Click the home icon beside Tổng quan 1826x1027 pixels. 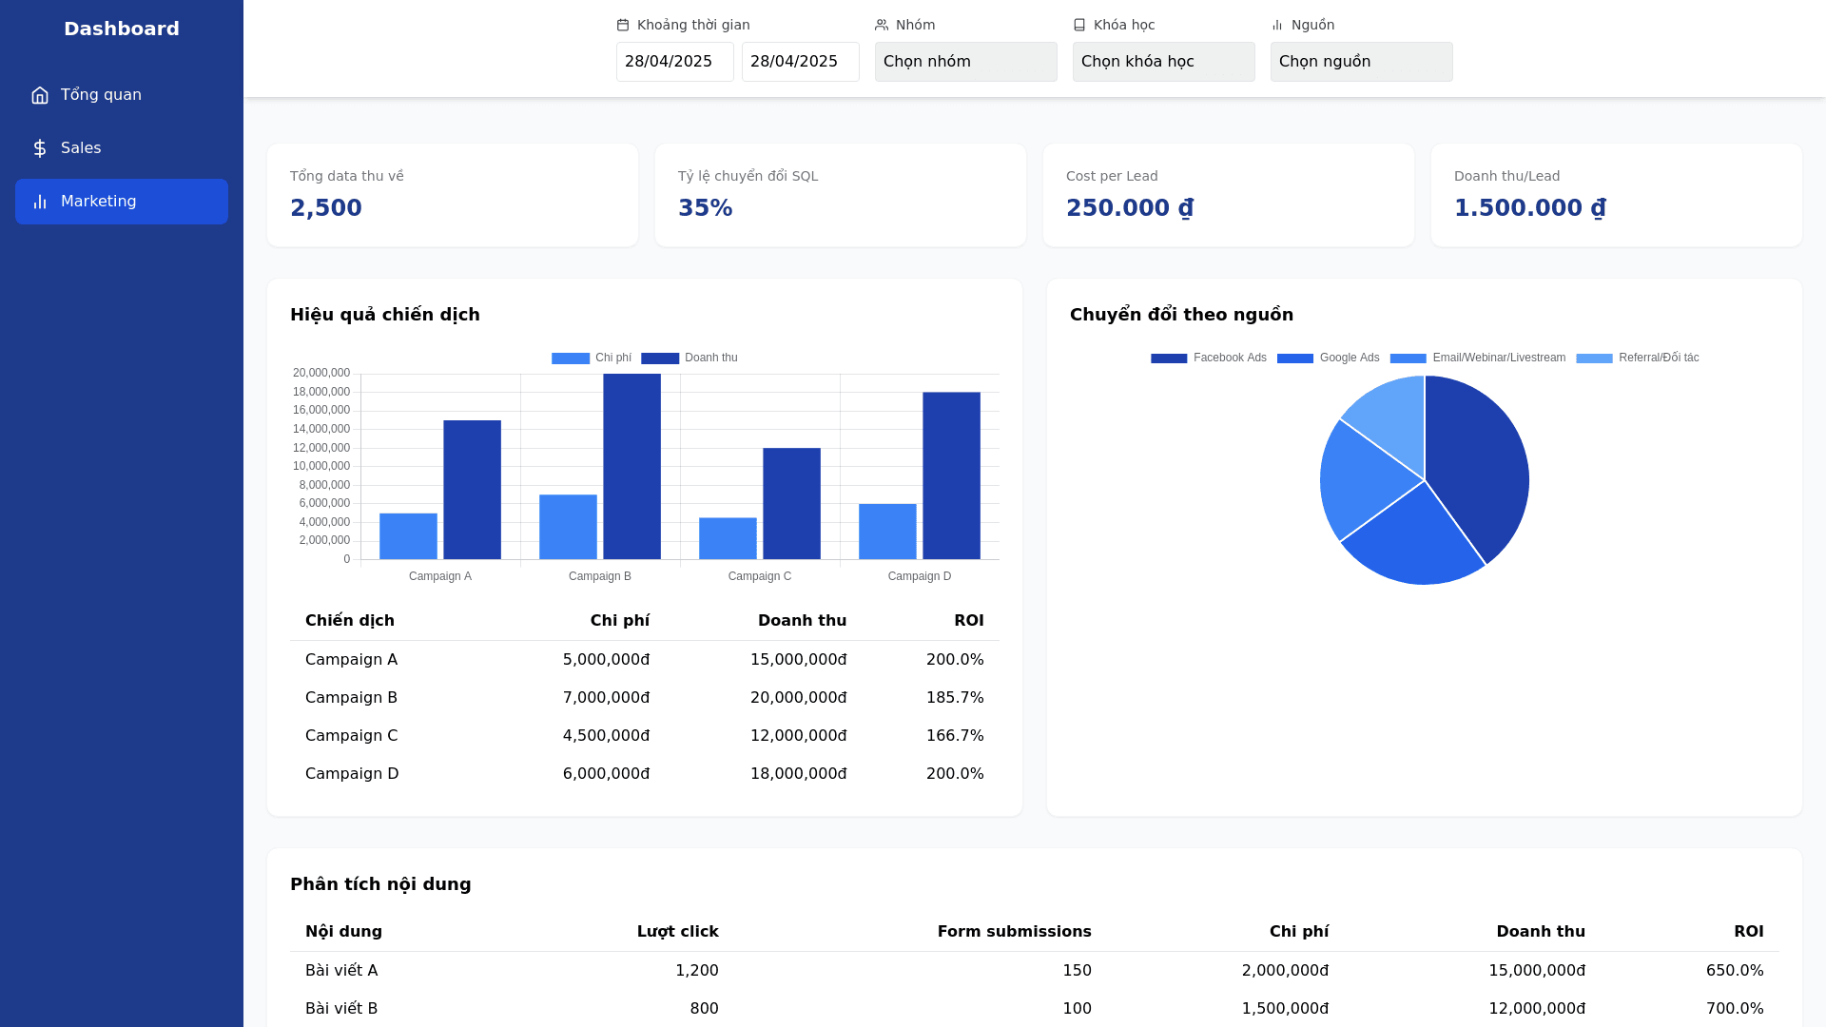coord(40,95)
